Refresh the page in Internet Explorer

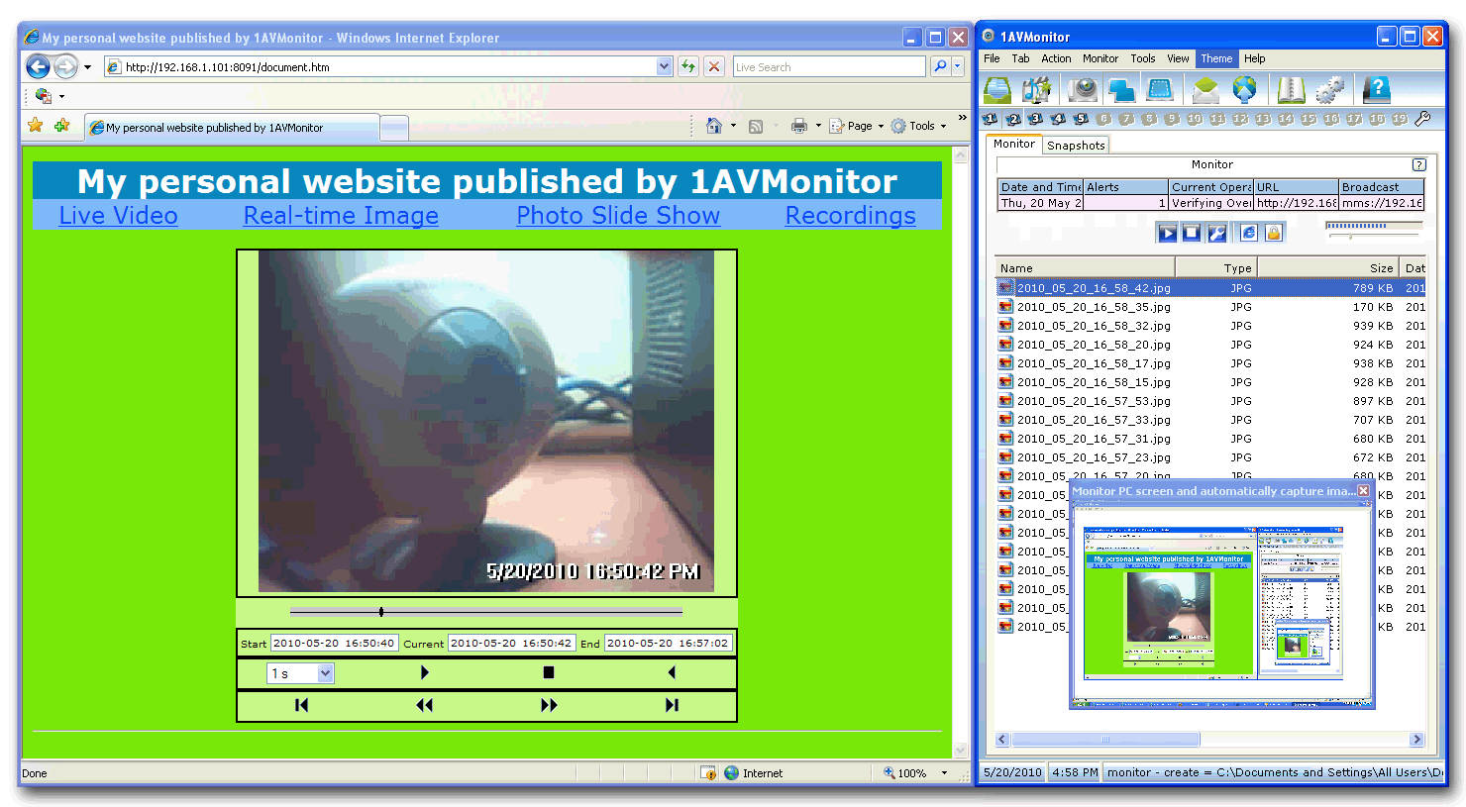click(x=688, y=66)
